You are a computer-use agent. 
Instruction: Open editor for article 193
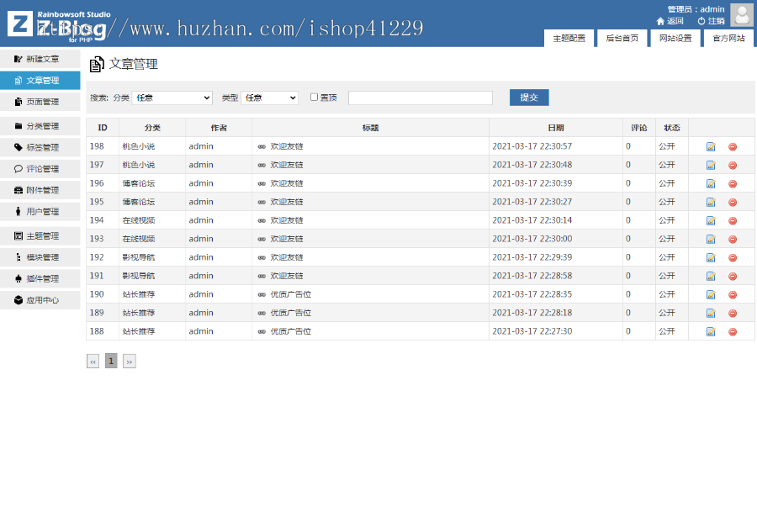coord(711,239)
